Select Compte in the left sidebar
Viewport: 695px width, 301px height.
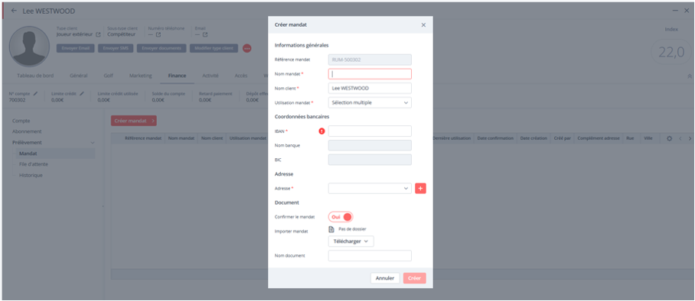pyautogui.click(x=21, y=121)
